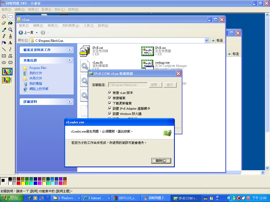Pick the Airbrush spray tool

[x=4, y=43]
